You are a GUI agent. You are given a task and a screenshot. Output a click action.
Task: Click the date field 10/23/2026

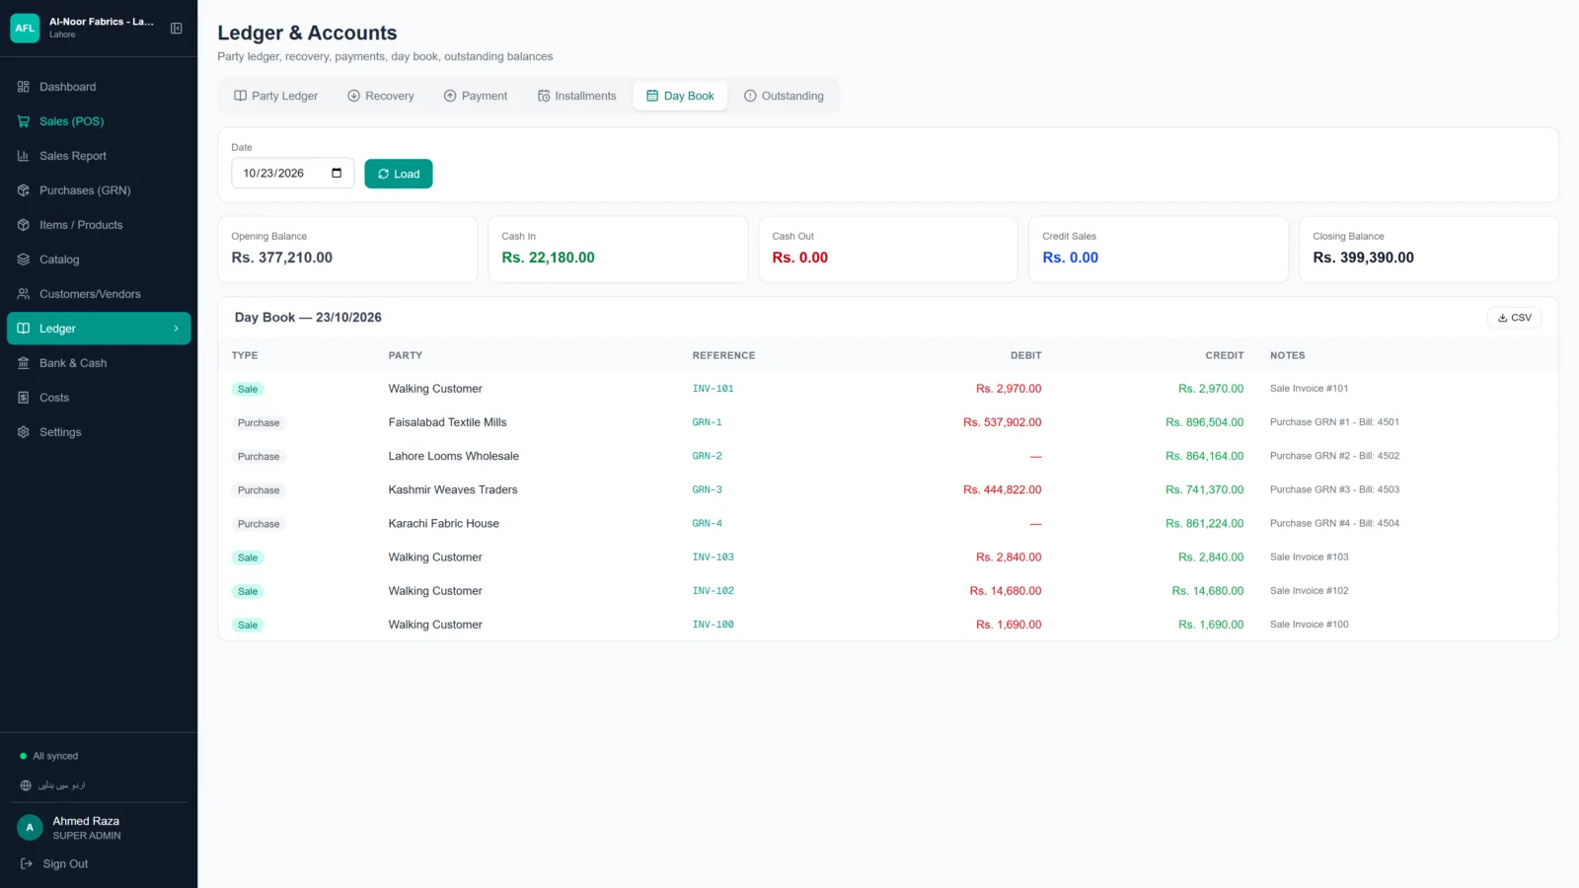click(x=292, y=173)
